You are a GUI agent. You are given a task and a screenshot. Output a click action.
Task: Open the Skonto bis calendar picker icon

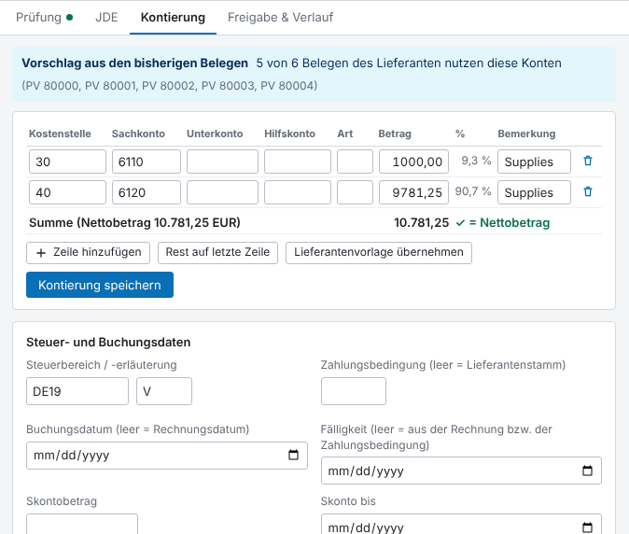coord(587,527)
